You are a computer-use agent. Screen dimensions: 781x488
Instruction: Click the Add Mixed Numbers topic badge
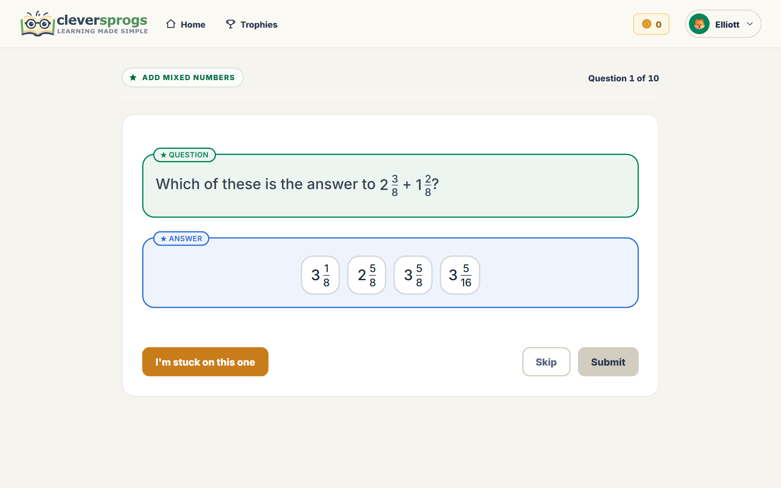click(x=183, y=77)
